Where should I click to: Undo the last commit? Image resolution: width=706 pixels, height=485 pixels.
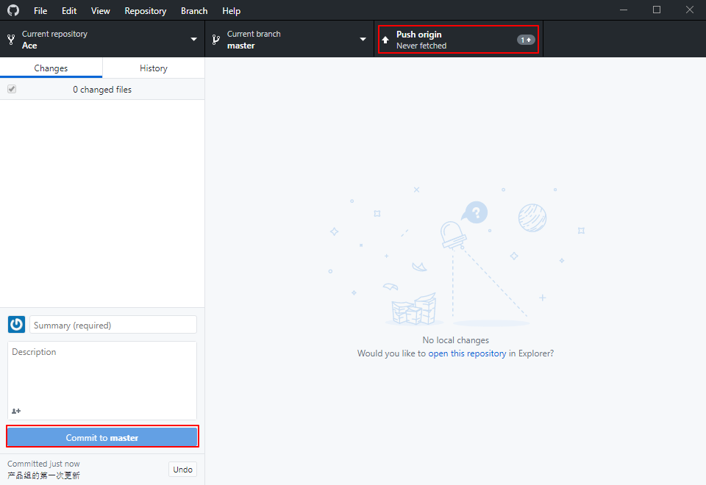(x=182, y=470)
